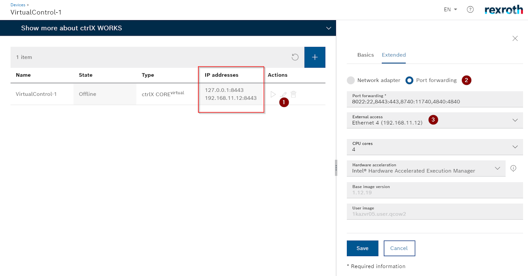The image size is (528, 276).
Task: Grab the panel splitter handle
Action: point(336,168)
